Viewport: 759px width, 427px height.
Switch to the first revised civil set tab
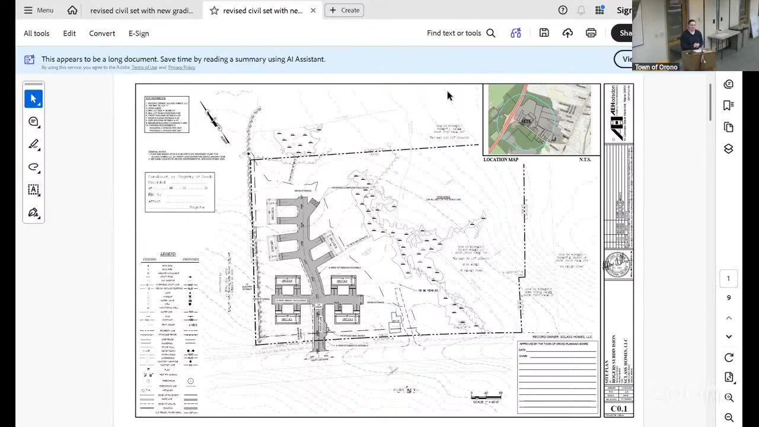pos(142,10)
